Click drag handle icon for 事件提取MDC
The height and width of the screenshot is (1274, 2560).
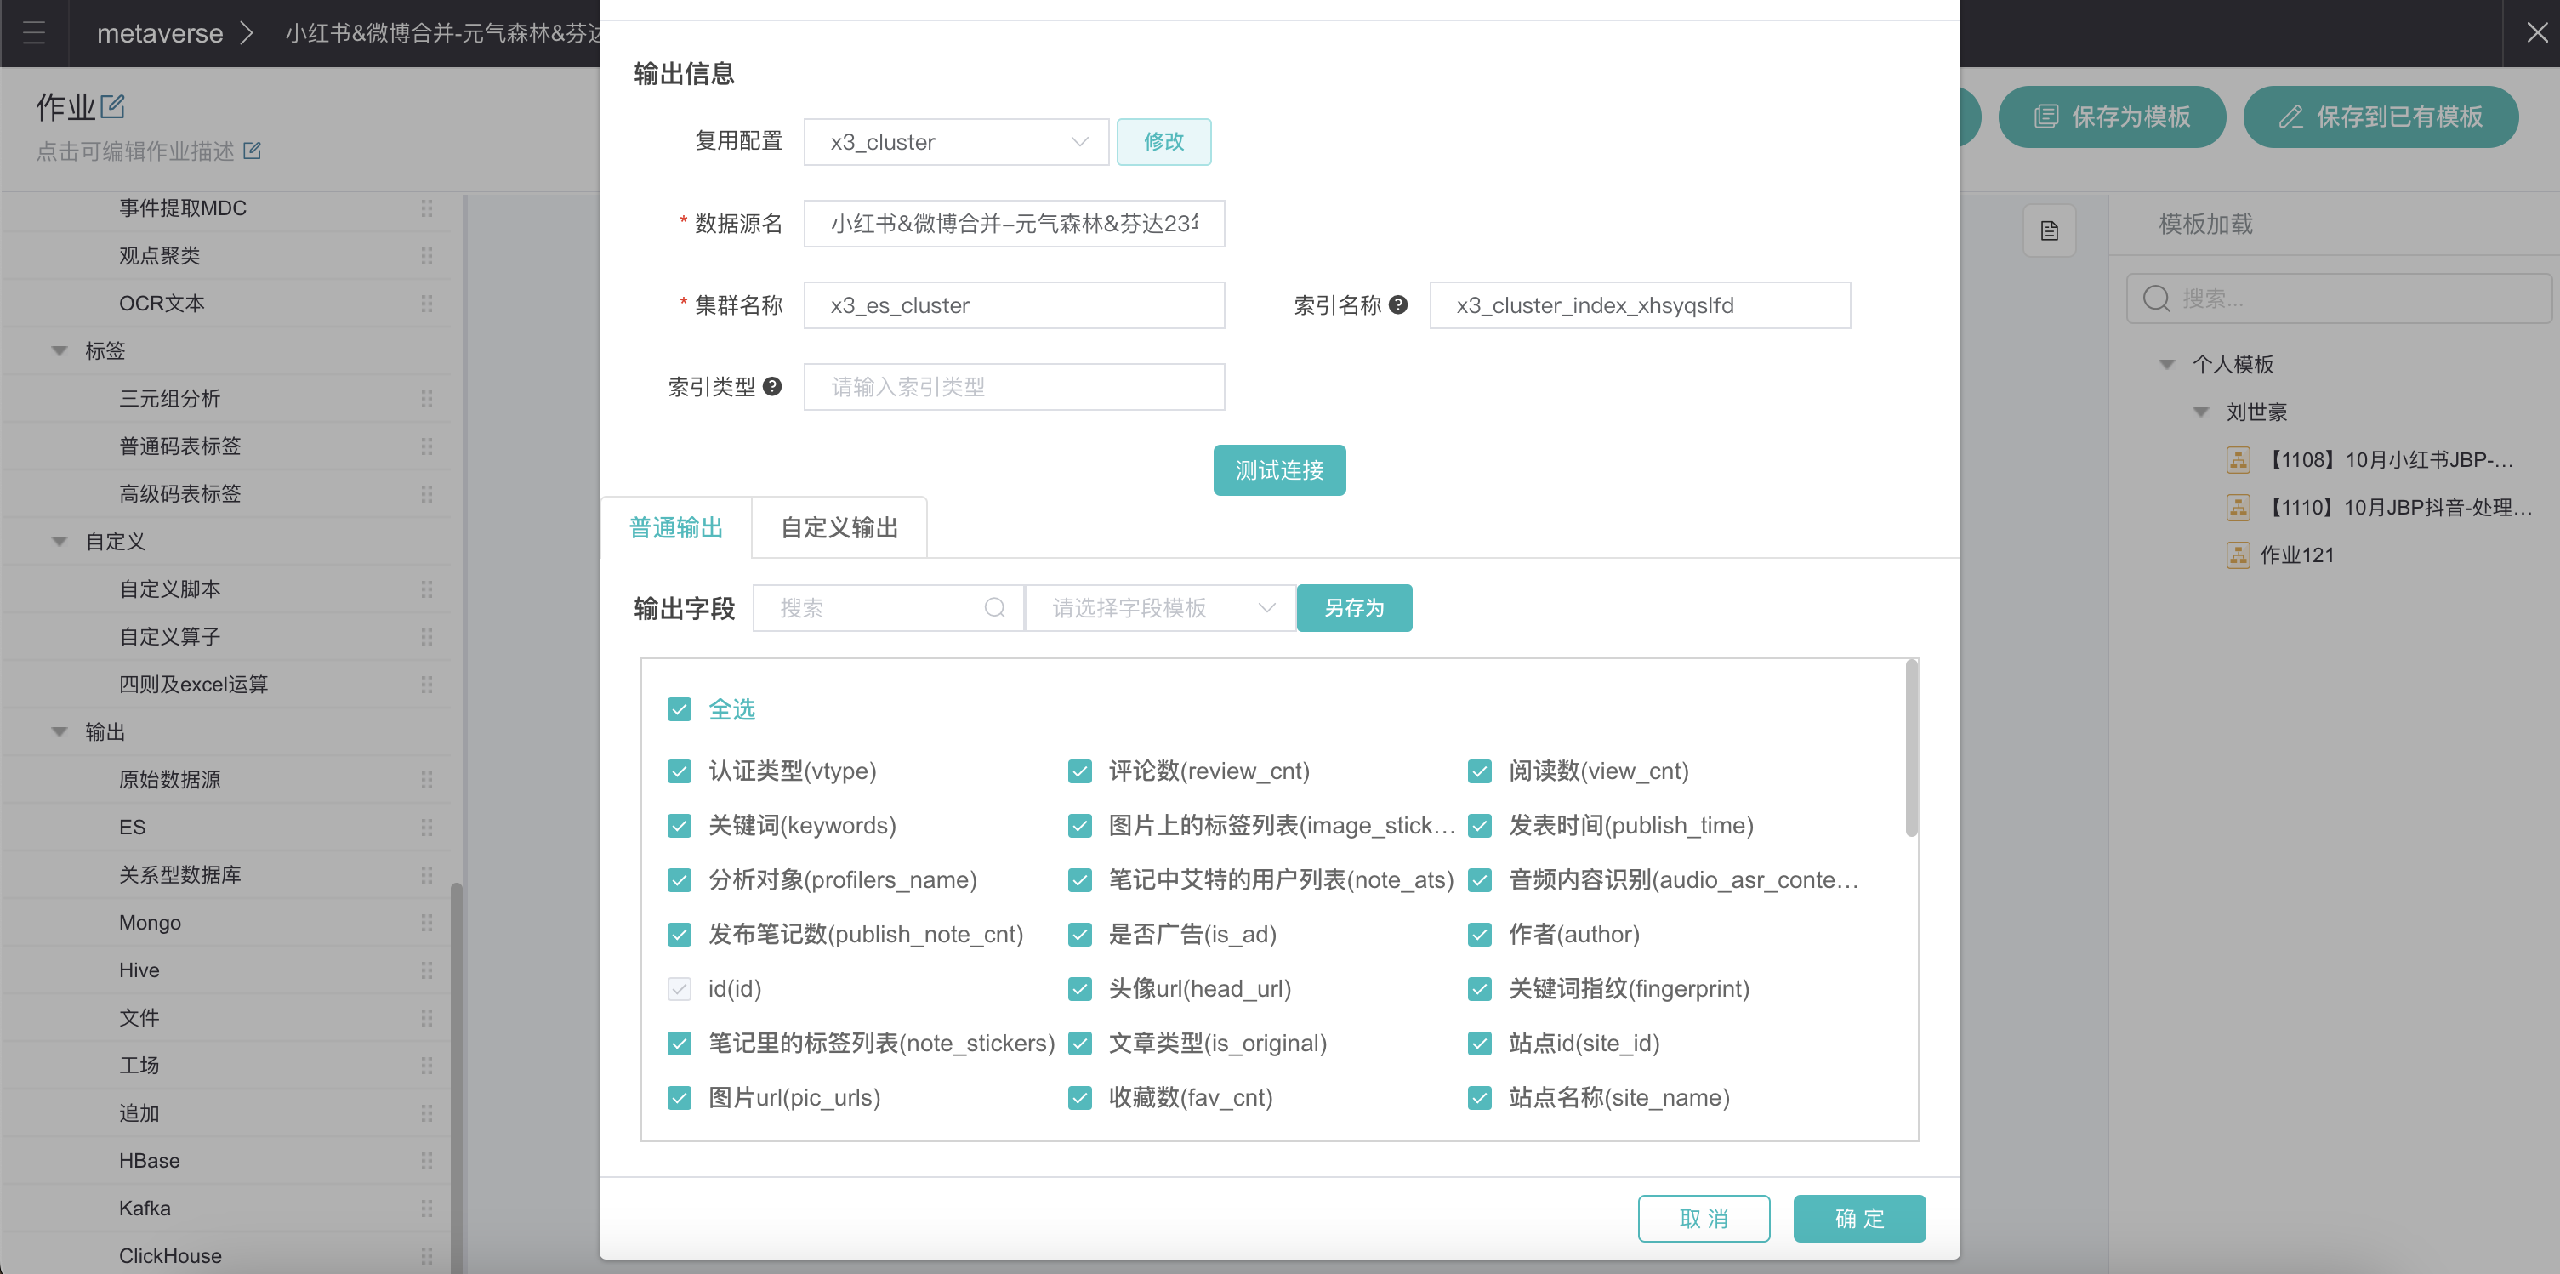426,208
